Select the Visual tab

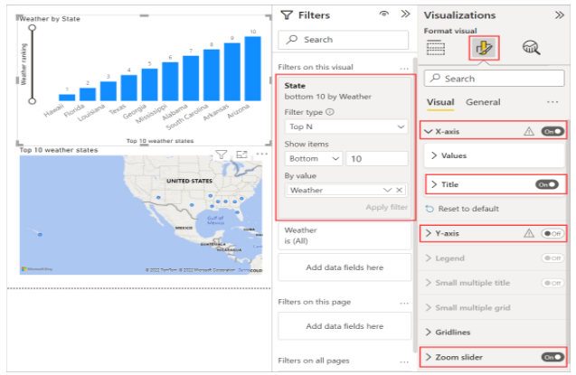coord(440,102)
